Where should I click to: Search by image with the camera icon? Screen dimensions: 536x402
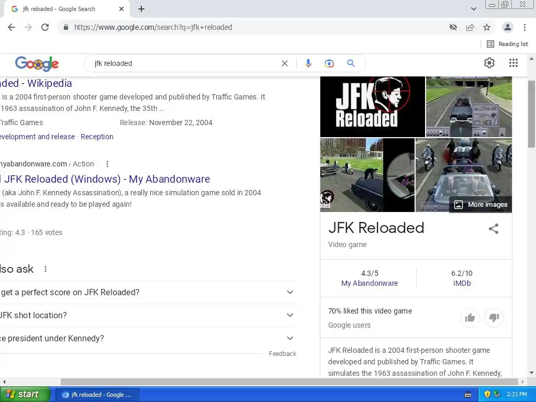329,63
